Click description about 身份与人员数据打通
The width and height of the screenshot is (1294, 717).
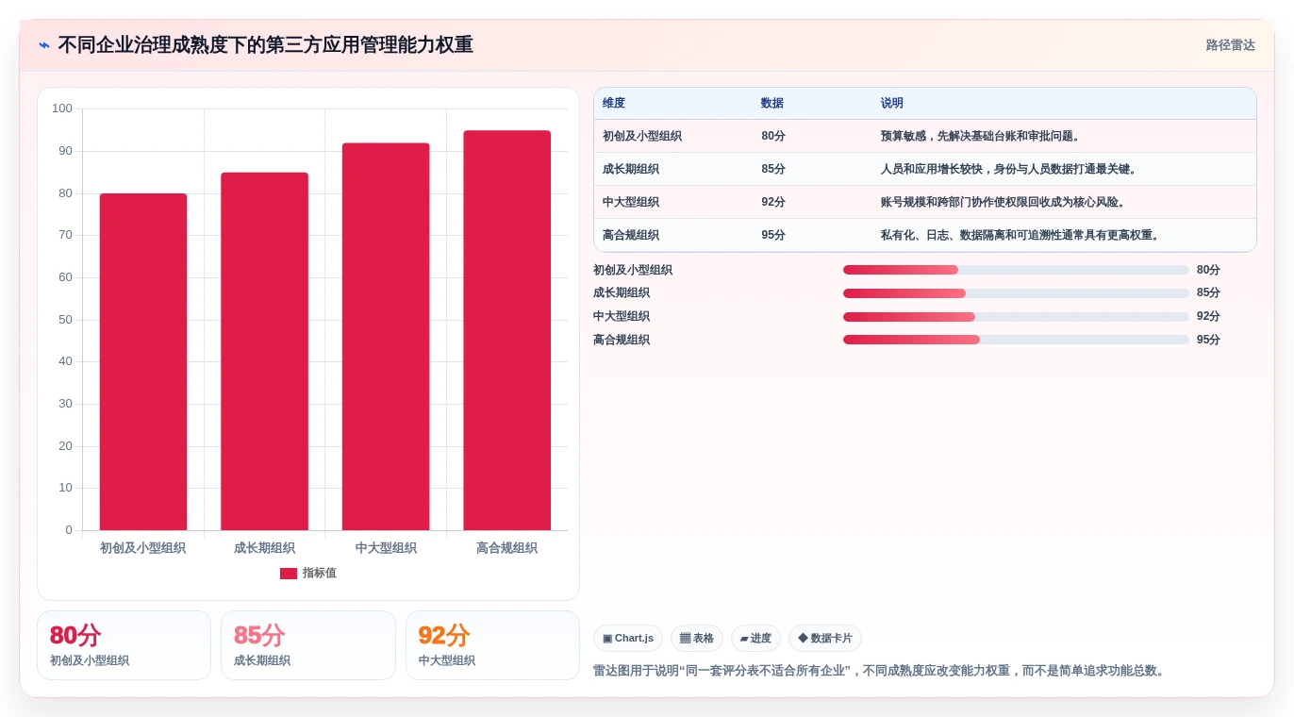(x=1009, y=169)
